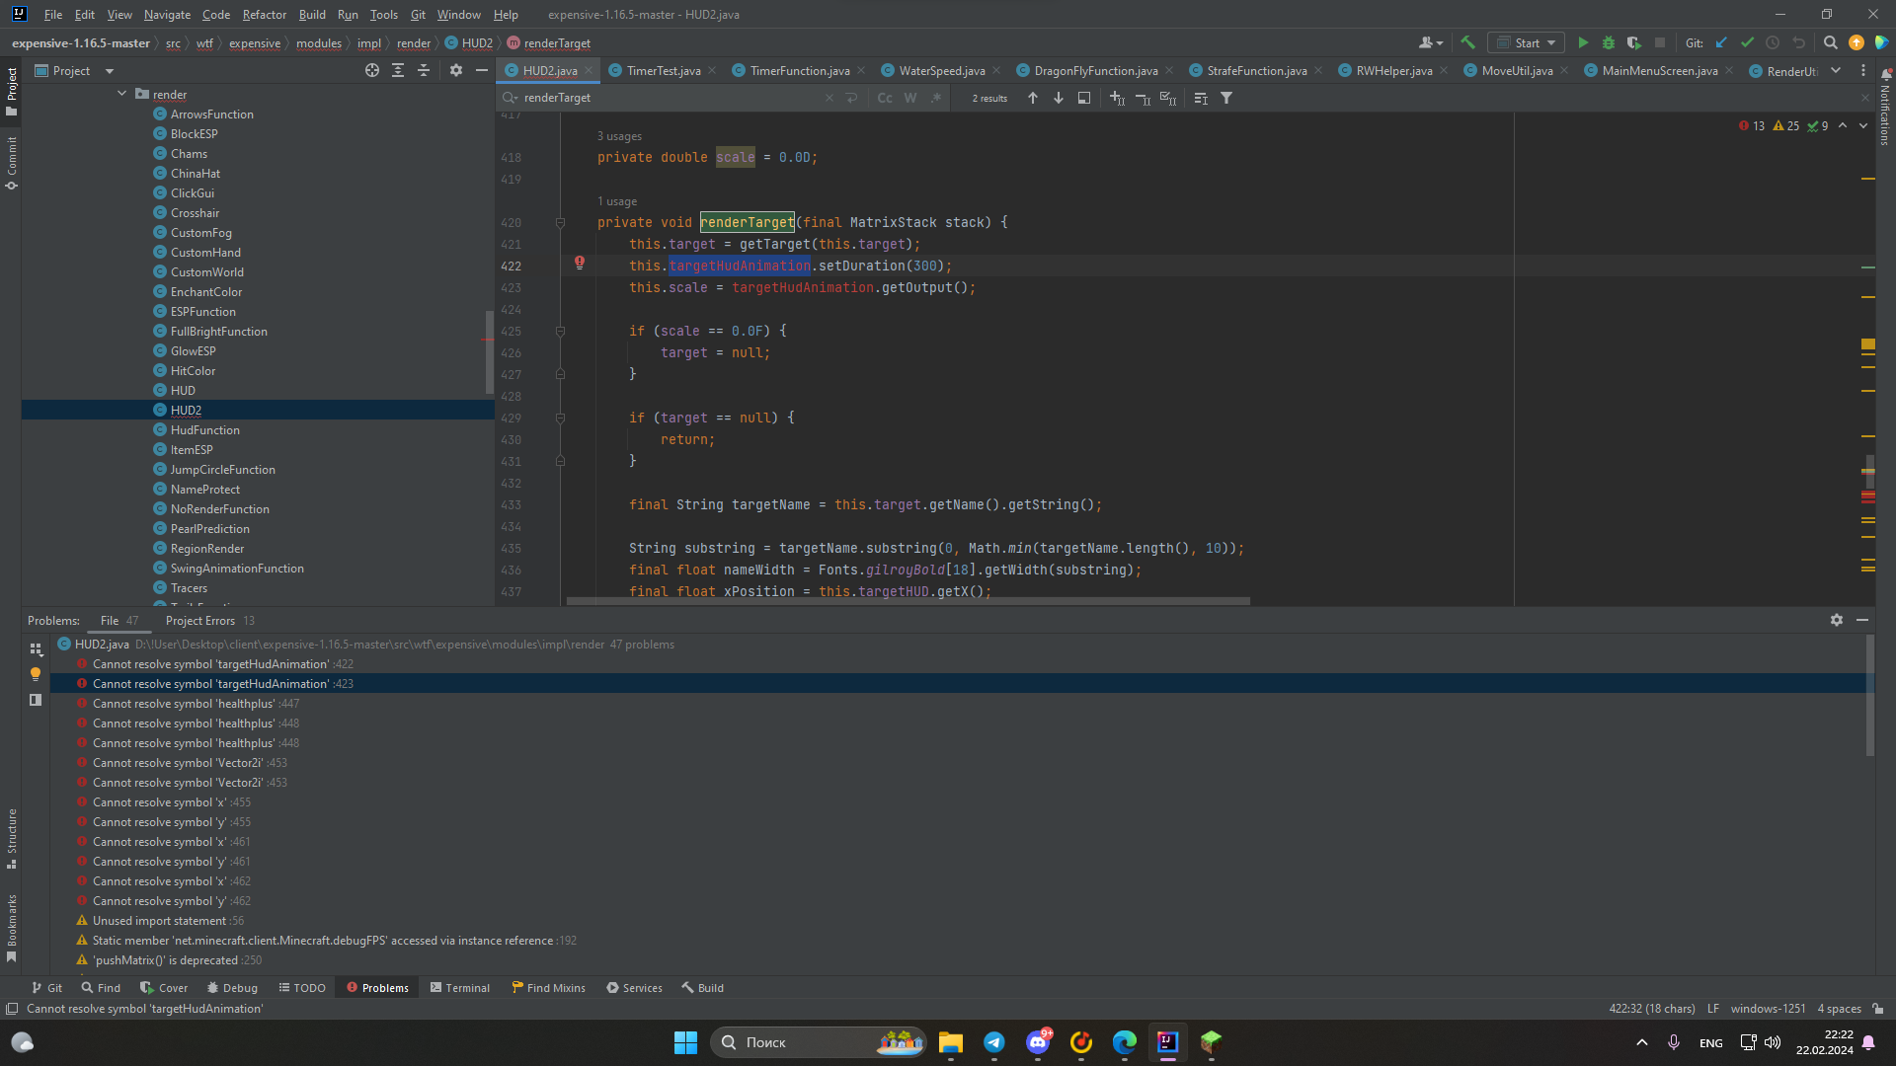Select opened file locate crosshair in Project panel
1896x1066 pixels.
[372, 70]
